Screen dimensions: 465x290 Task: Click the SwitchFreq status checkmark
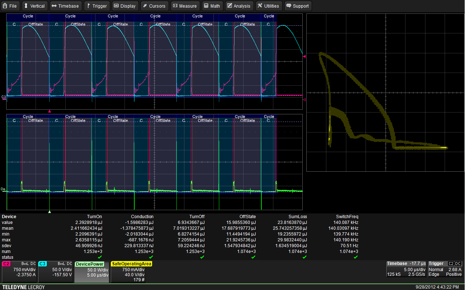click(356, 257)
